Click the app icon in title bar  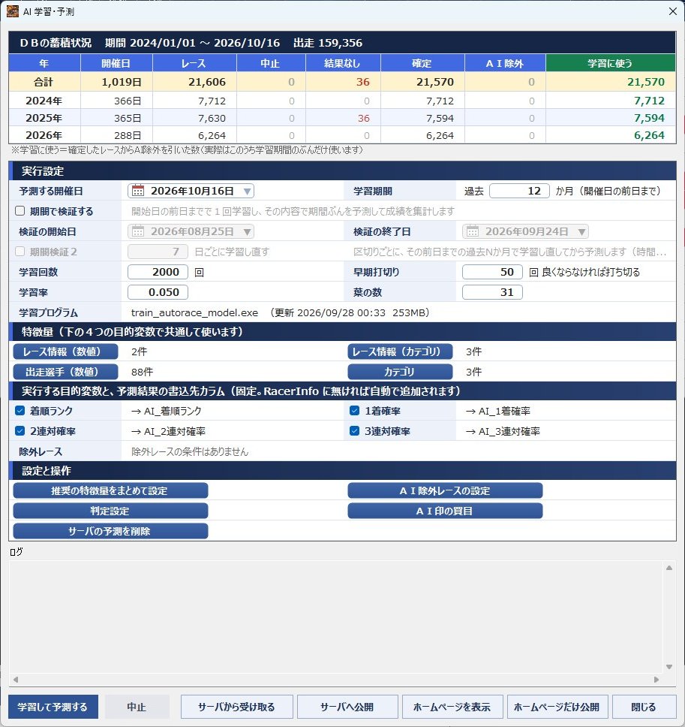(x=13, y=11)
